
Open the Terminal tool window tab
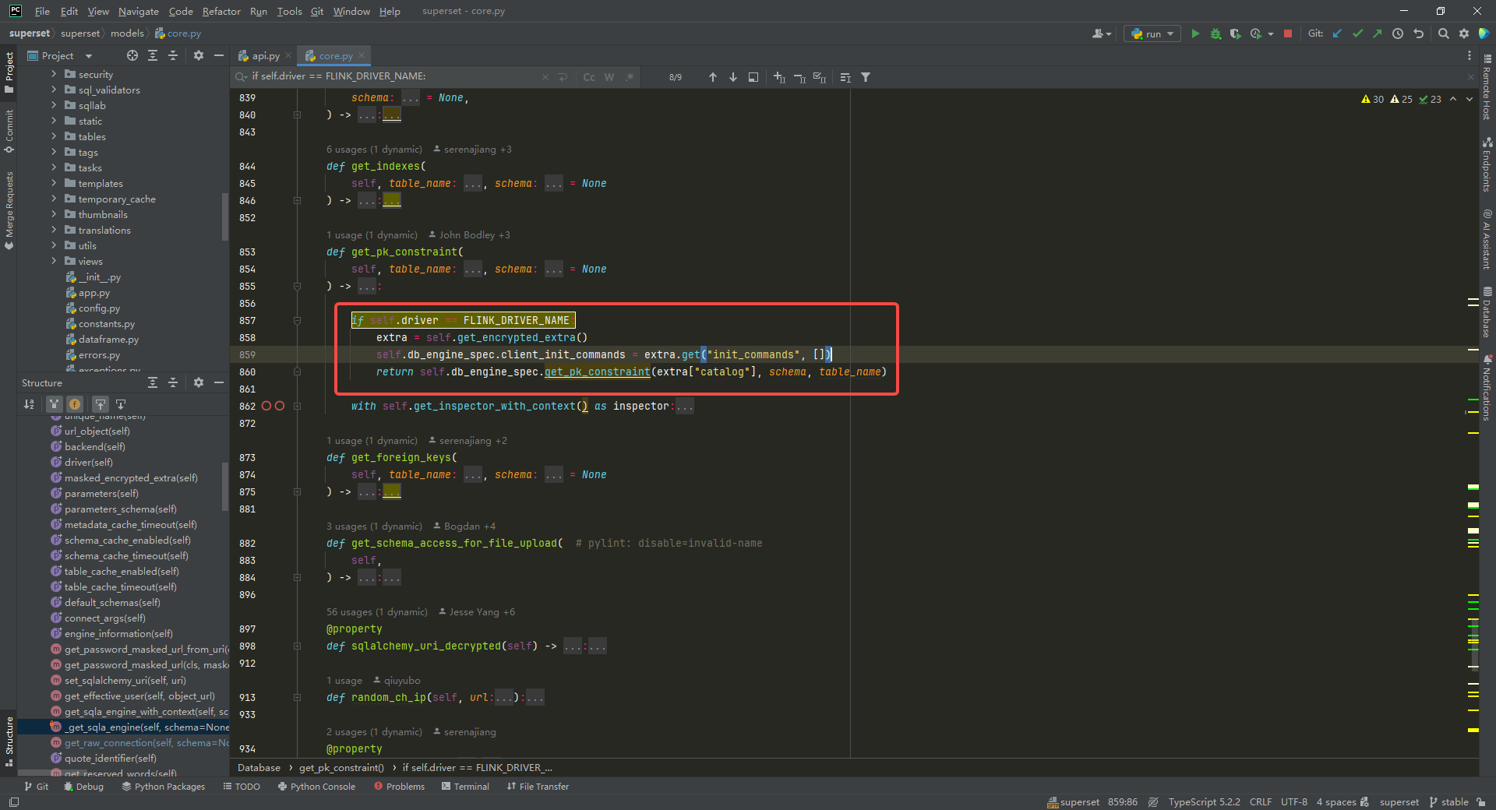(465, 786)
